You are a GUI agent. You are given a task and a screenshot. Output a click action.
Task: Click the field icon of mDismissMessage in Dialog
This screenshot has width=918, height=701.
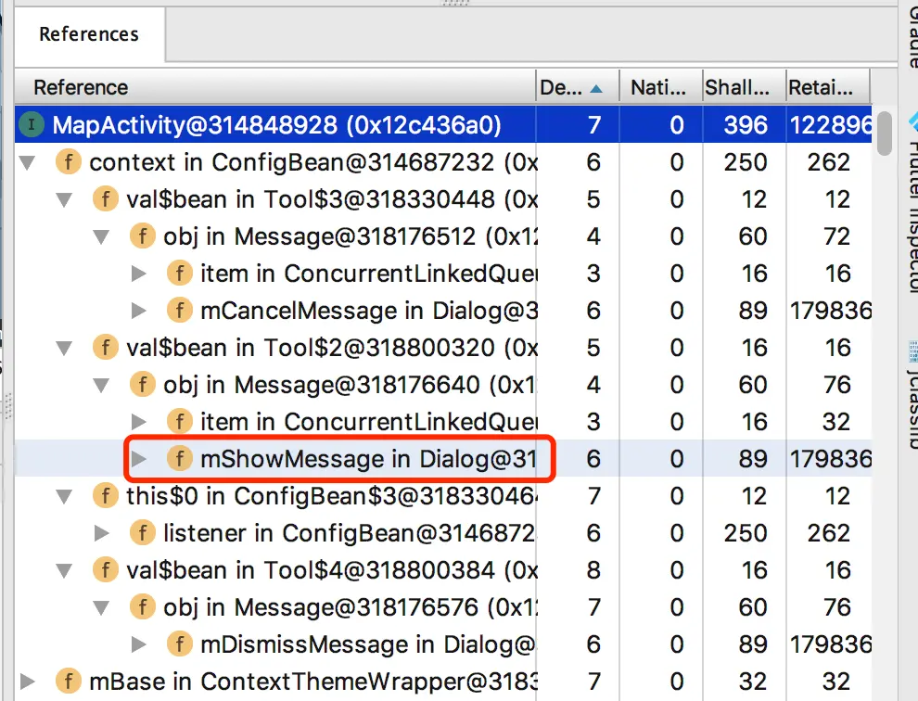point(180,644)
